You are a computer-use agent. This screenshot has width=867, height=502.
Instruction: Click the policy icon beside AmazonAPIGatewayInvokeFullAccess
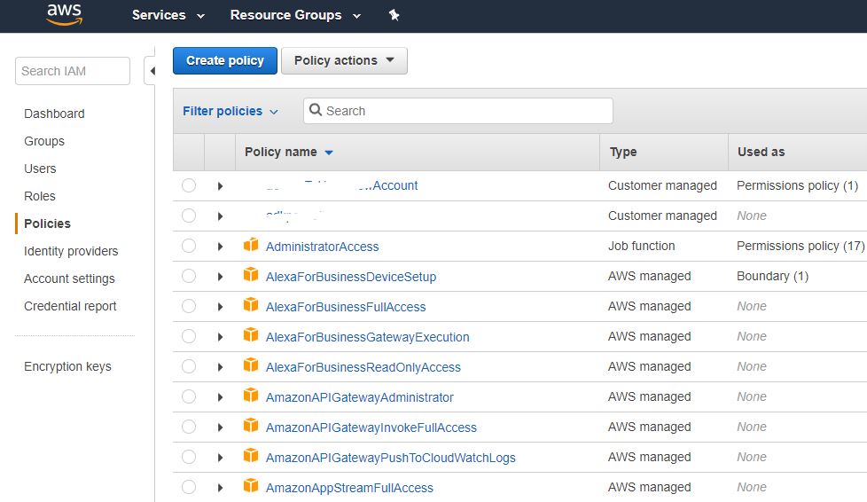[x=251, y=426]
